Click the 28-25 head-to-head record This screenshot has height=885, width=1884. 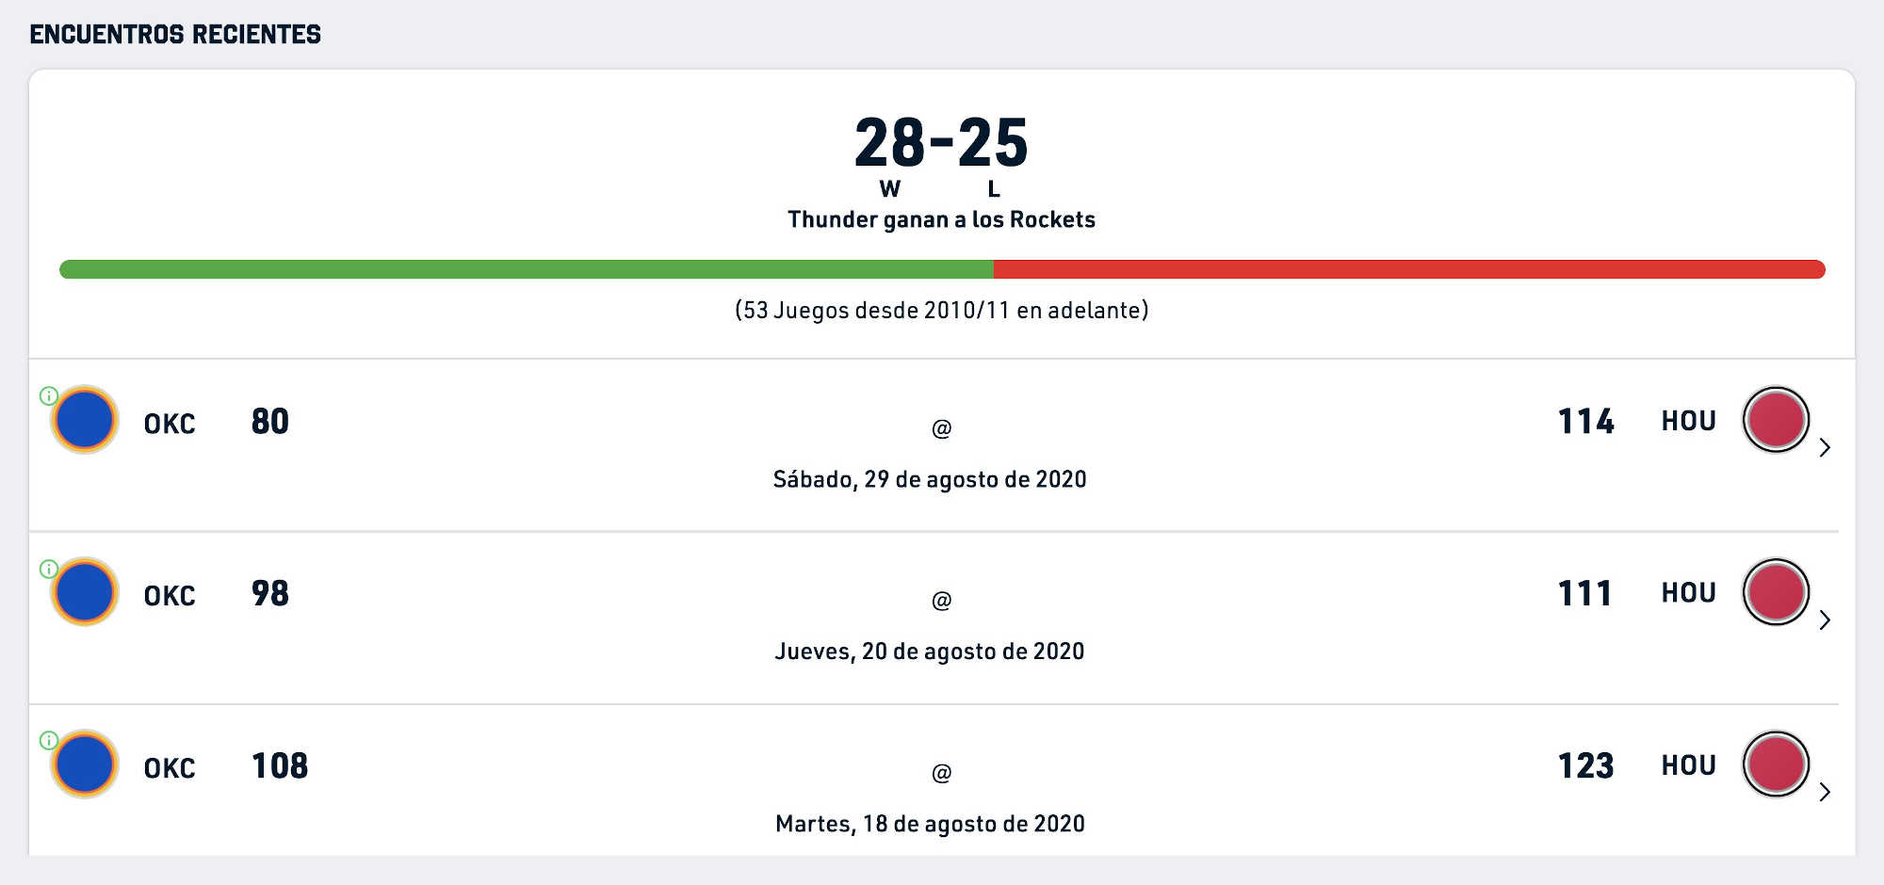pyautogui.click(x=941, y=143)
